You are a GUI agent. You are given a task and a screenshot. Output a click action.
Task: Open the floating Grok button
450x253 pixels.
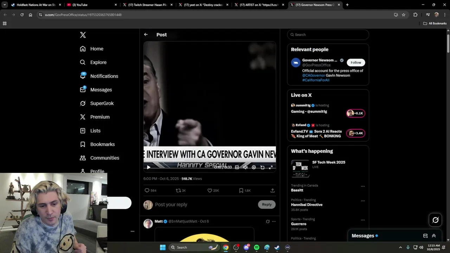pyautogui.click(x=435, y=220)
